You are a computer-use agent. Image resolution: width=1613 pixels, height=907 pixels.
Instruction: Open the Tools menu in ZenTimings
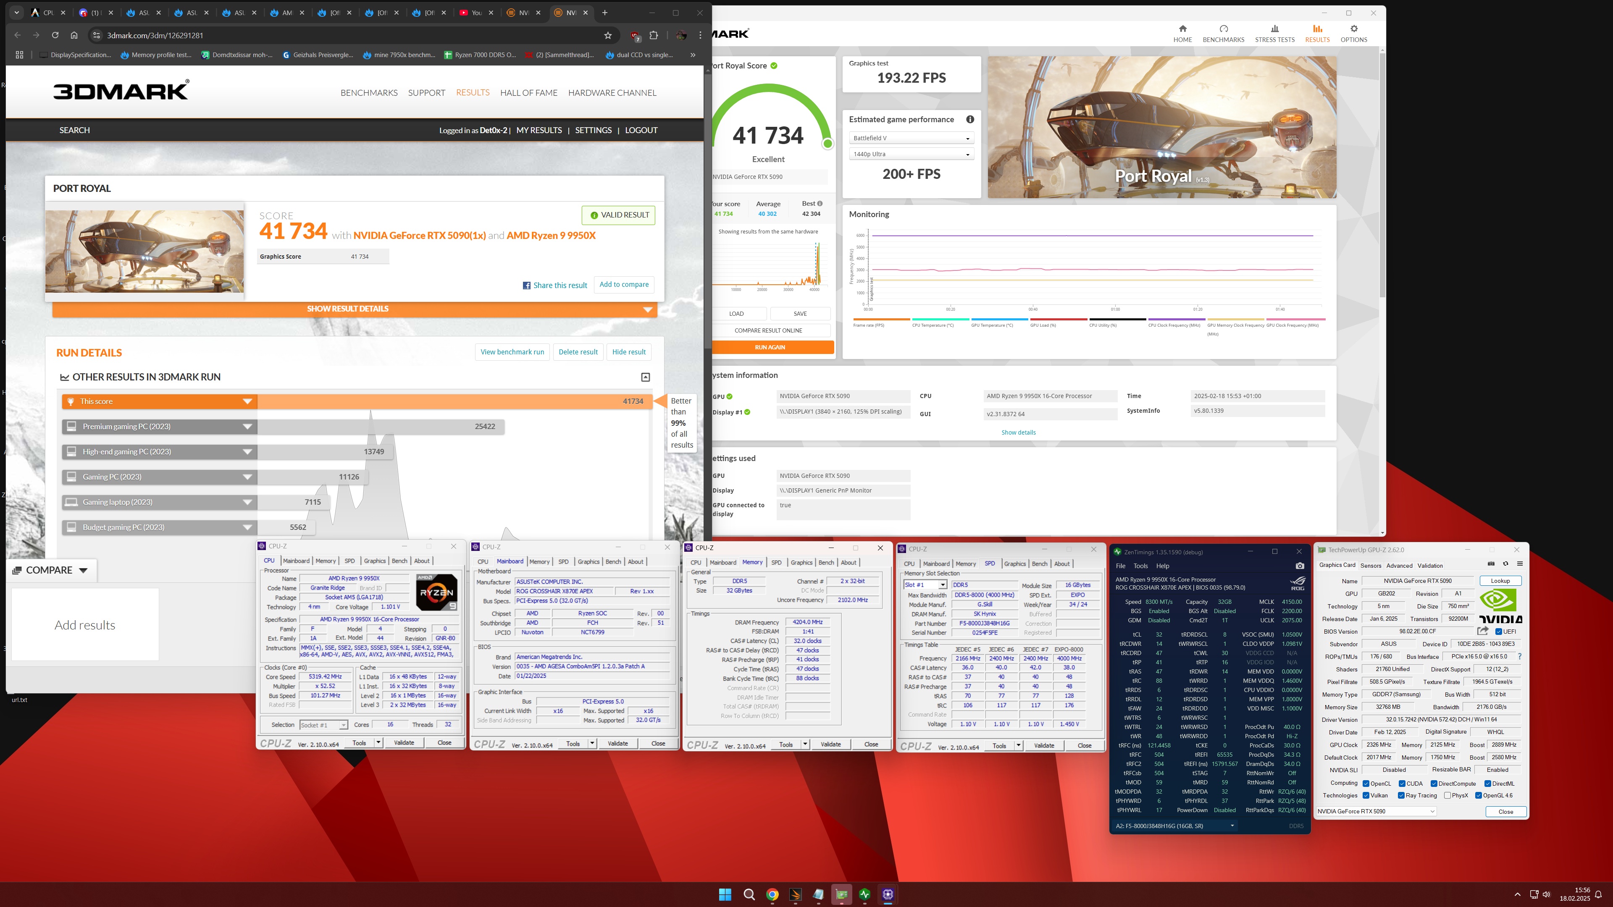coord(1140,566)
